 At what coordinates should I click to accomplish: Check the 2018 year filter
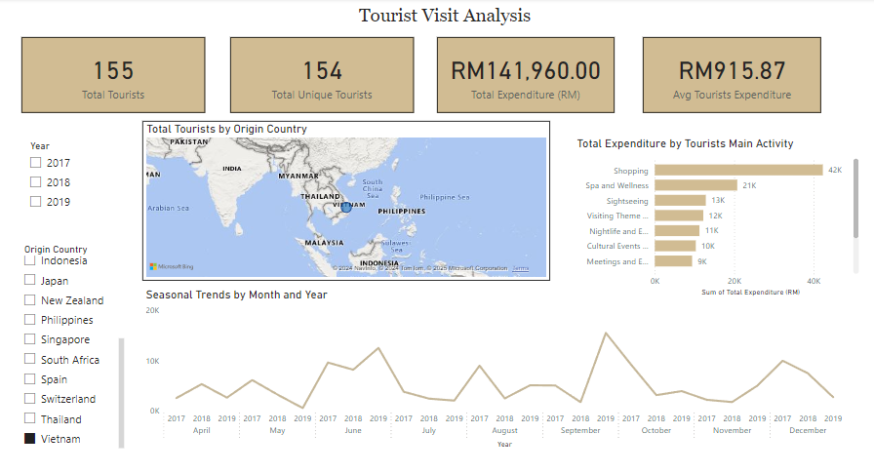36,182
